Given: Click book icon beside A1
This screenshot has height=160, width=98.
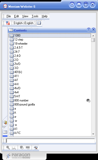Looking at the screenshot, I should point(12,129).
